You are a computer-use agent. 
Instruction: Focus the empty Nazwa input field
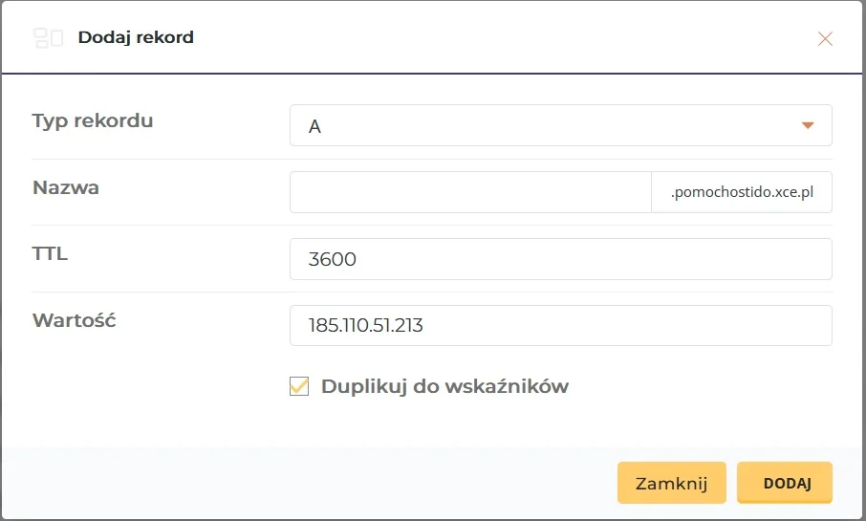[x=470, y=192]
